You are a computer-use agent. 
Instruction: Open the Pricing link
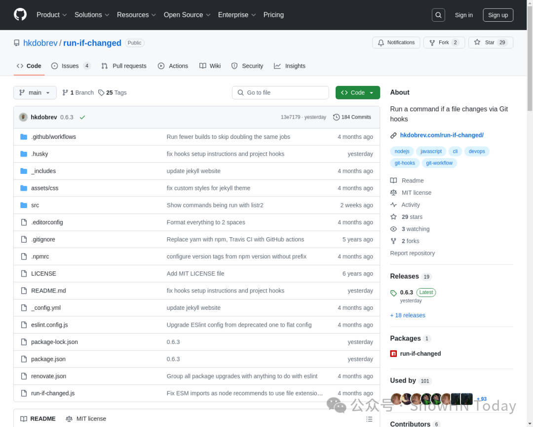(x=273, y=15)
